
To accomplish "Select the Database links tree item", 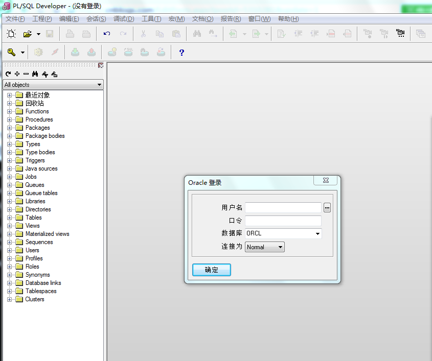I will tap(43, 283).
